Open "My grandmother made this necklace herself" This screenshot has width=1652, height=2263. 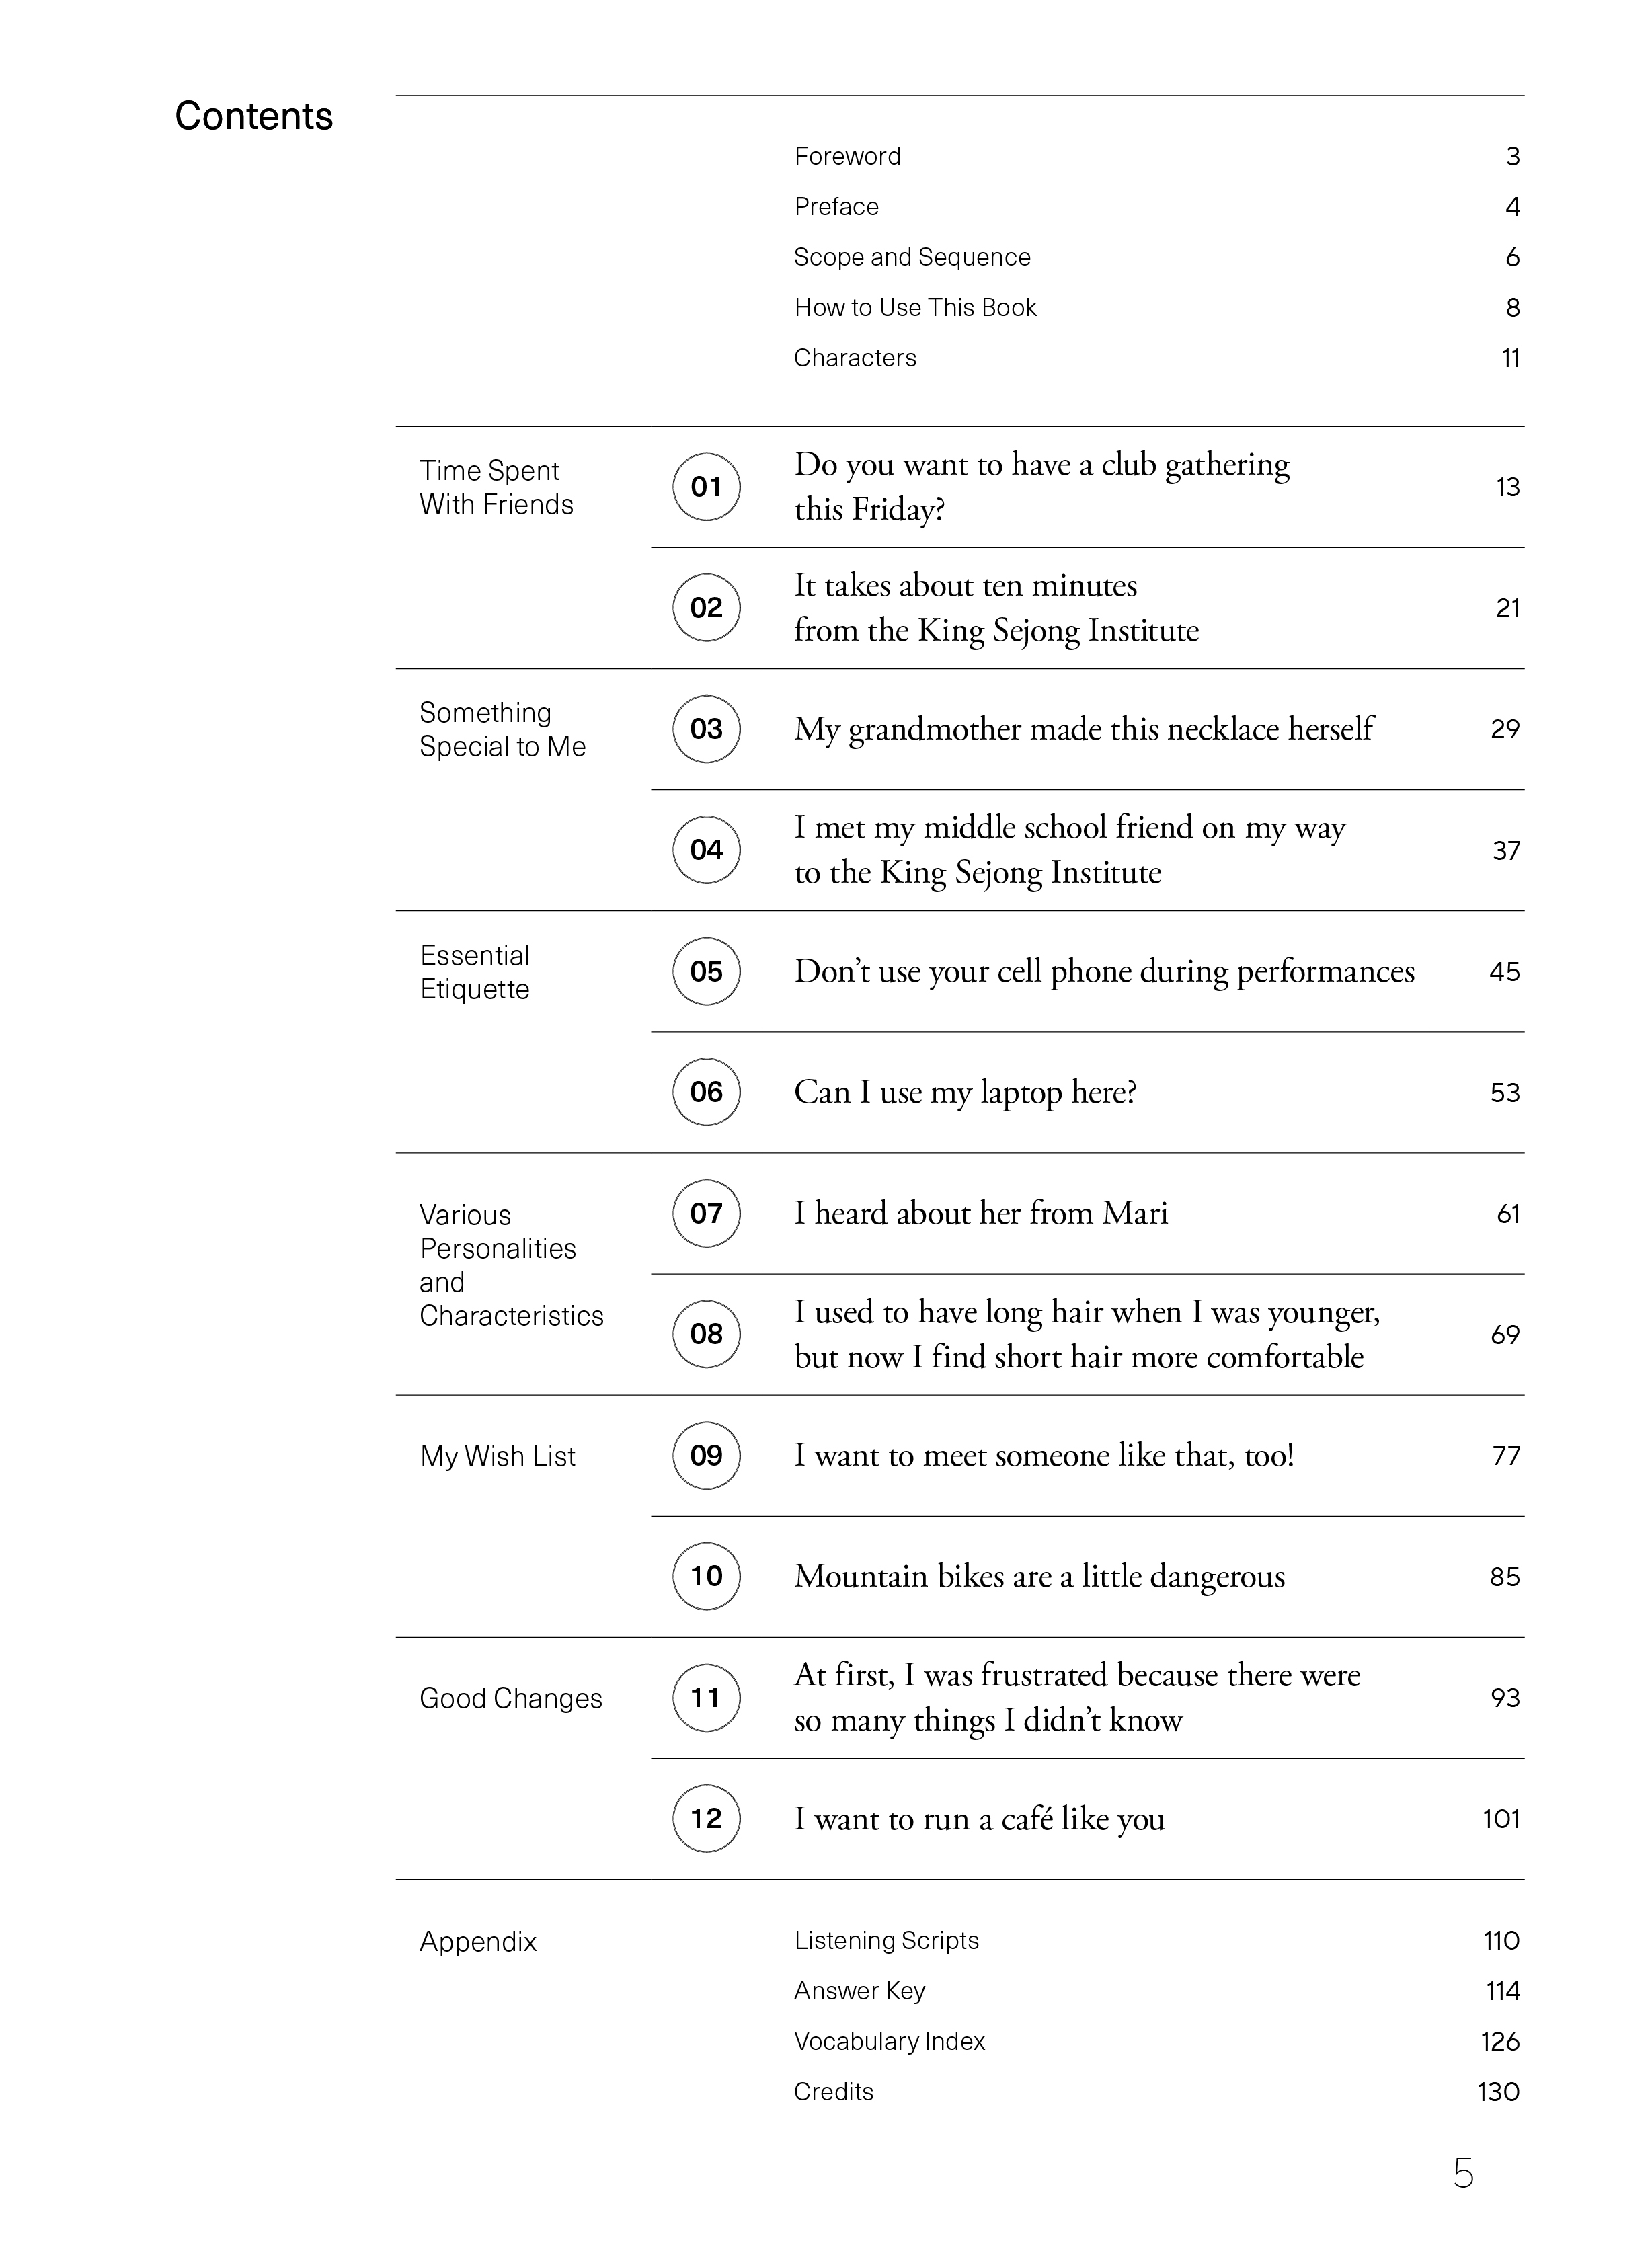pyautogui.click(x=1084, y=729)
